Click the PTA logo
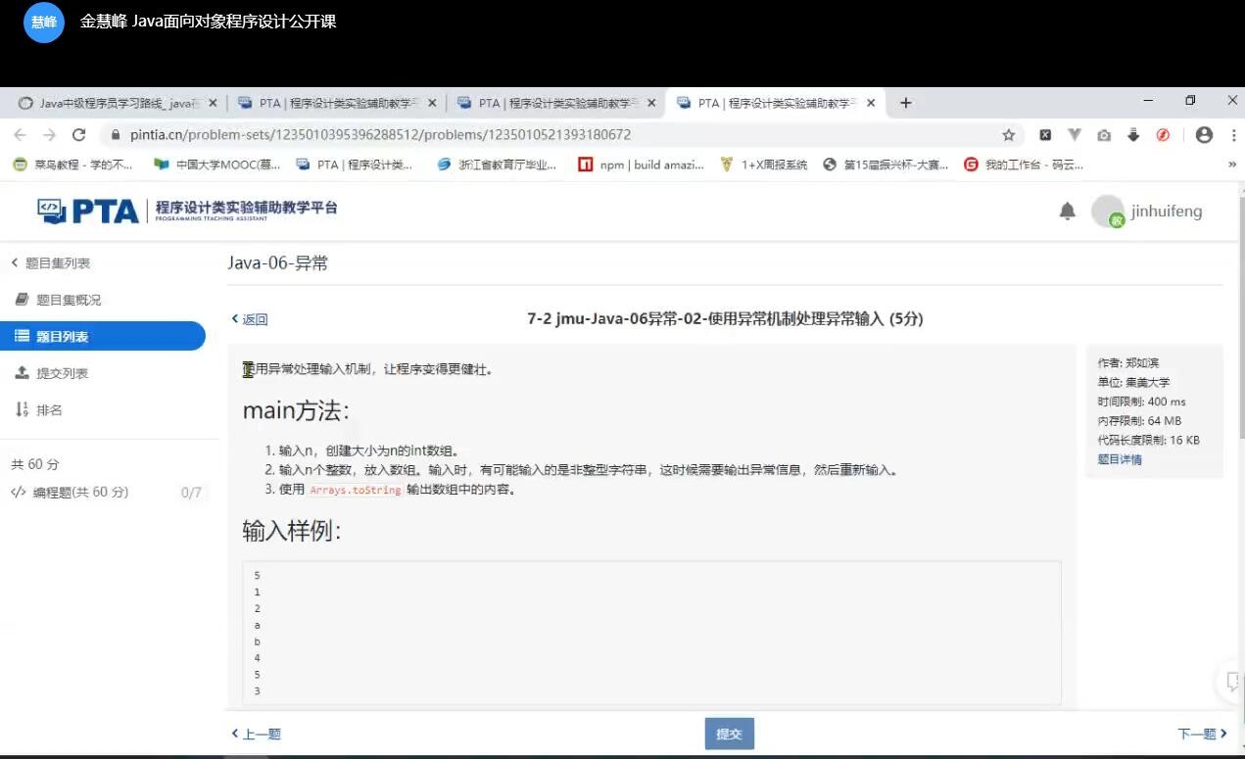This screenshot has width=1245, height=759. coord(88,211)
